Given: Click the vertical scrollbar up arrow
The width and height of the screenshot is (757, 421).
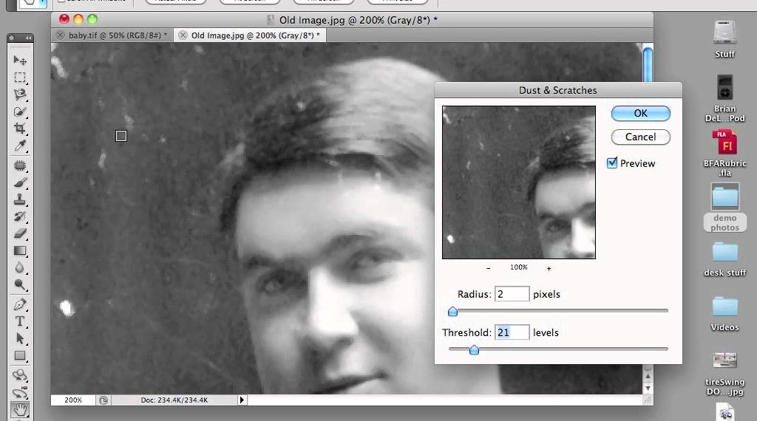Looking at the screenshot, I should point(648,375).
